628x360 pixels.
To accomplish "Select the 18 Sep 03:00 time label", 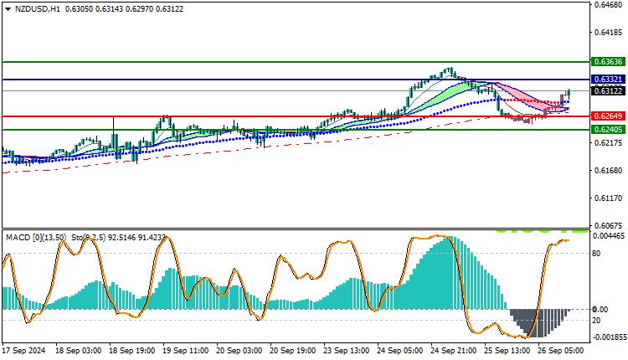I will (78, 351).
